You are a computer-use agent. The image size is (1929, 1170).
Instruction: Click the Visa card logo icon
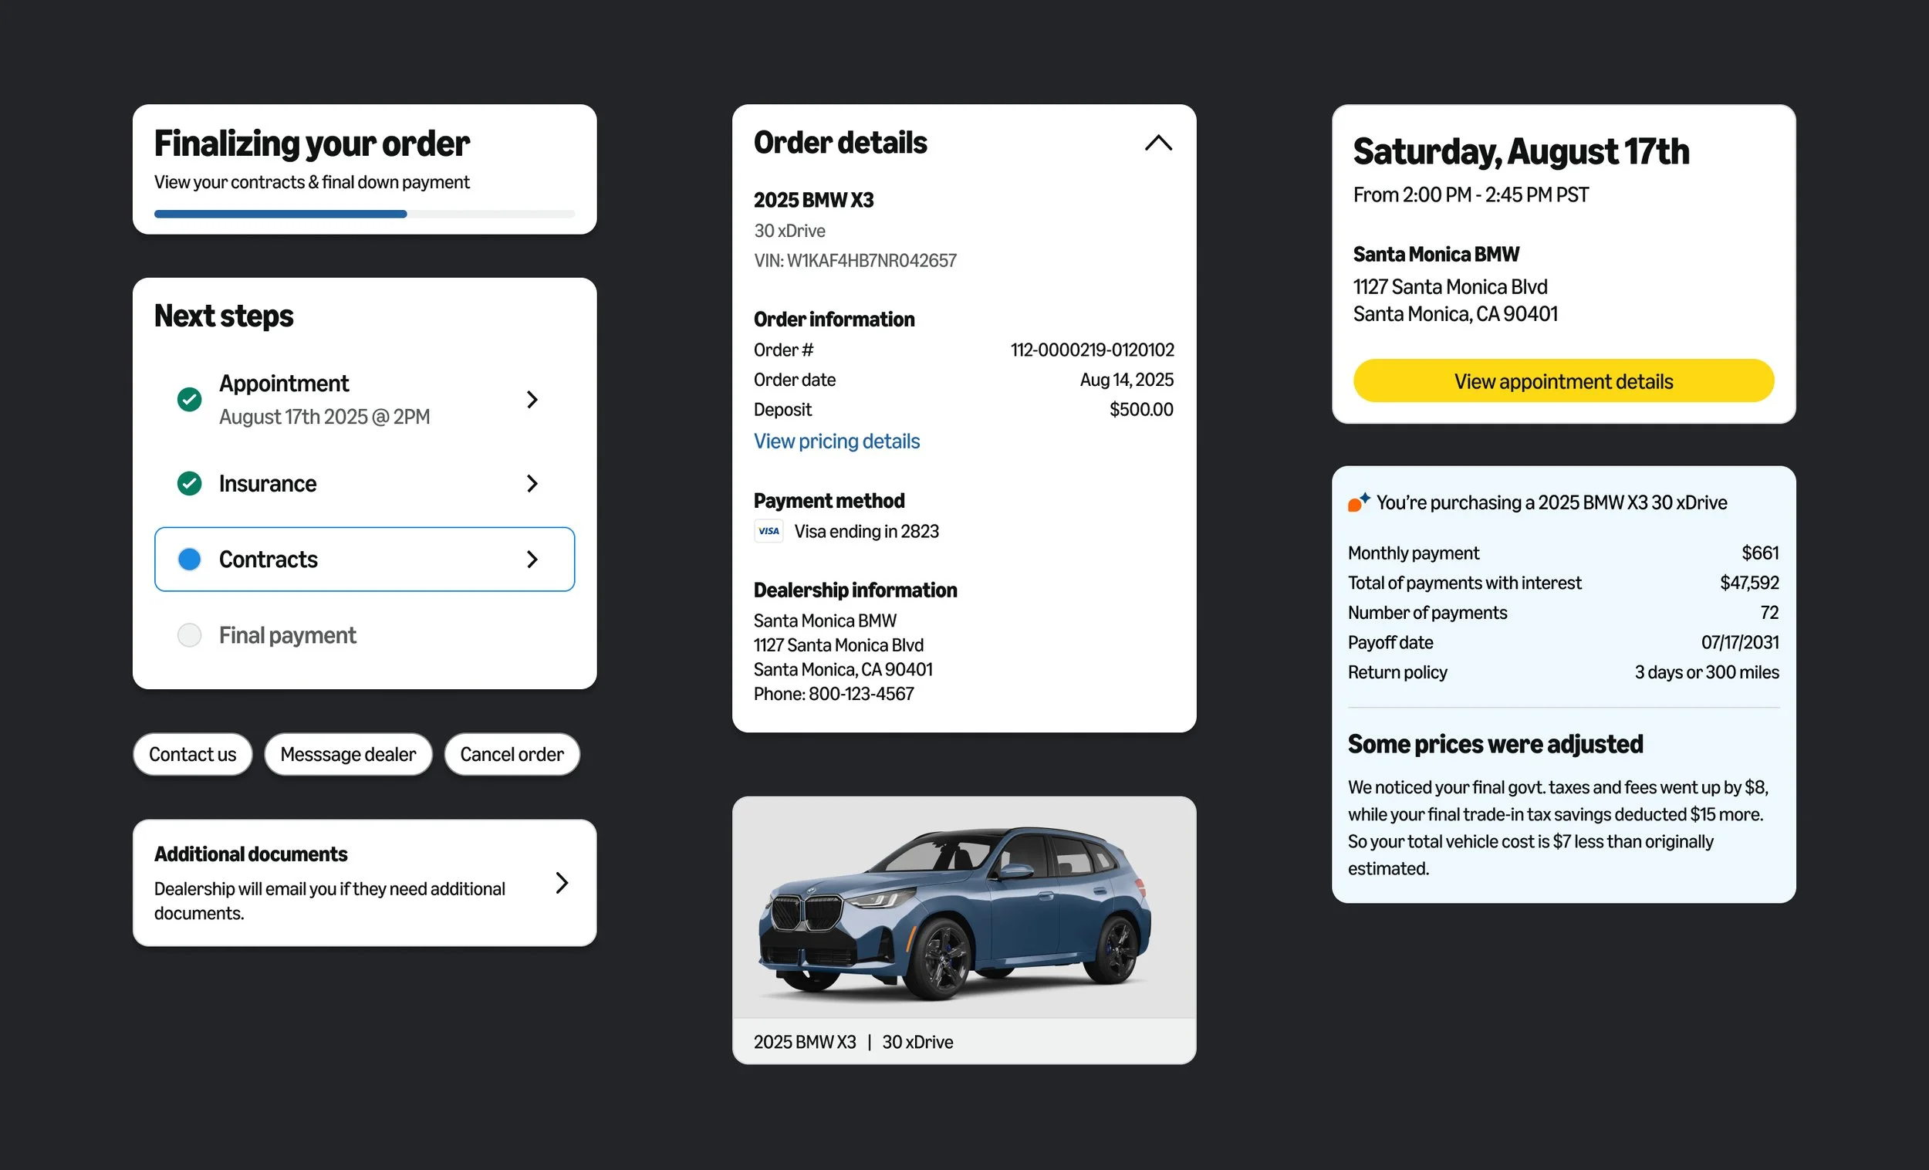[x=768, y=531]
